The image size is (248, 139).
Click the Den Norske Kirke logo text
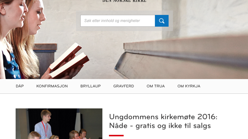point(124,1)
